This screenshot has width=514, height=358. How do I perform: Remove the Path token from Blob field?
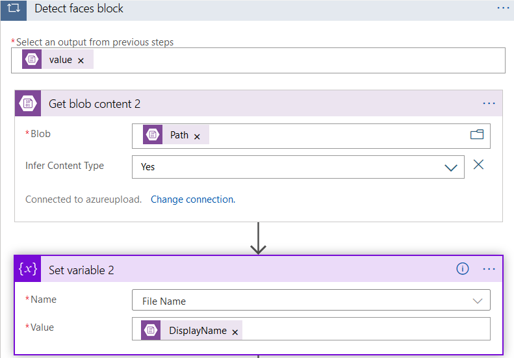click(x=198, y=136)
